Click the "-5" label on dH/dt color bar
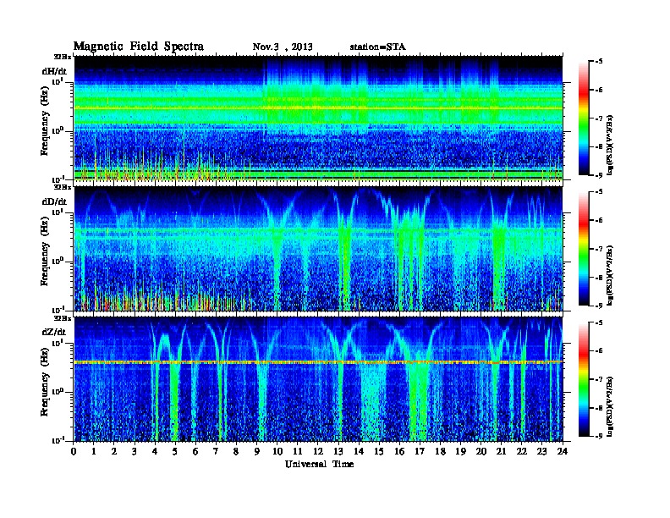Viewport: 670px width, 518px height. 599,62
